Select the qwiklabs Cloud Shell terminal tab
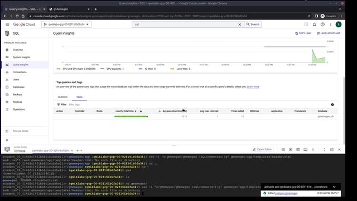Screen dimensions: 357x201 click(51, 151)
